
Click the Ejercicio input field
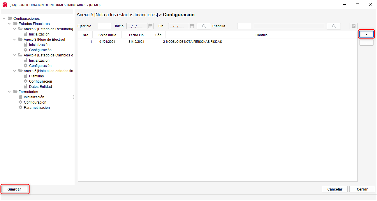pyautogui.click(x=105, y=26)
